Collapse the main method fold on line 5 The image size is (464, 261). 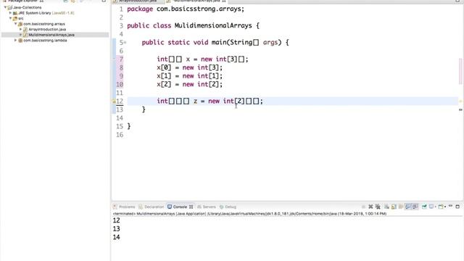125,43
